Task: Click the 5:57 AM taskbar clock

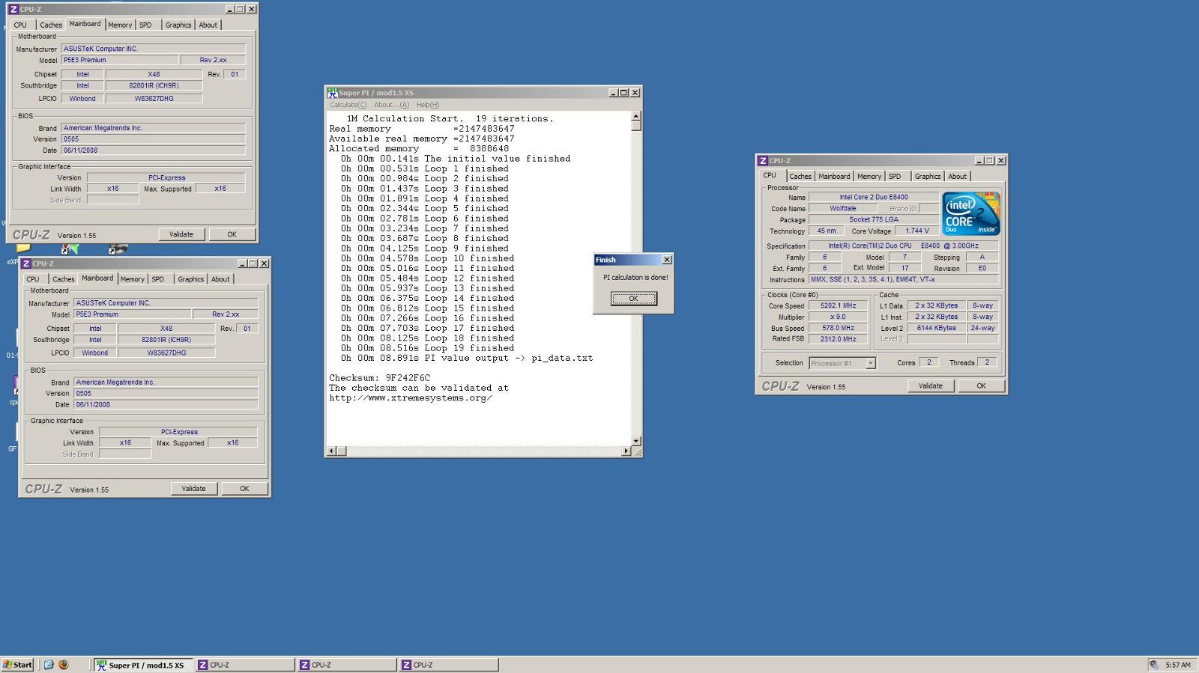Action: coord(1178,665)
